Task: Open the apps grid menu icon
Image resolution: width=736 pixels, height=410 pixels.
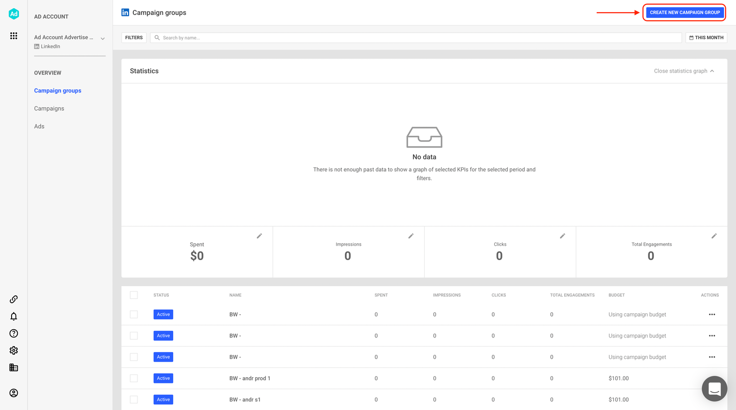Action: [x=14, y=36]
